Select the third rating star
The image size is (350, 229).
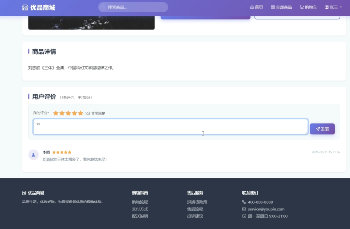[68, 113]
